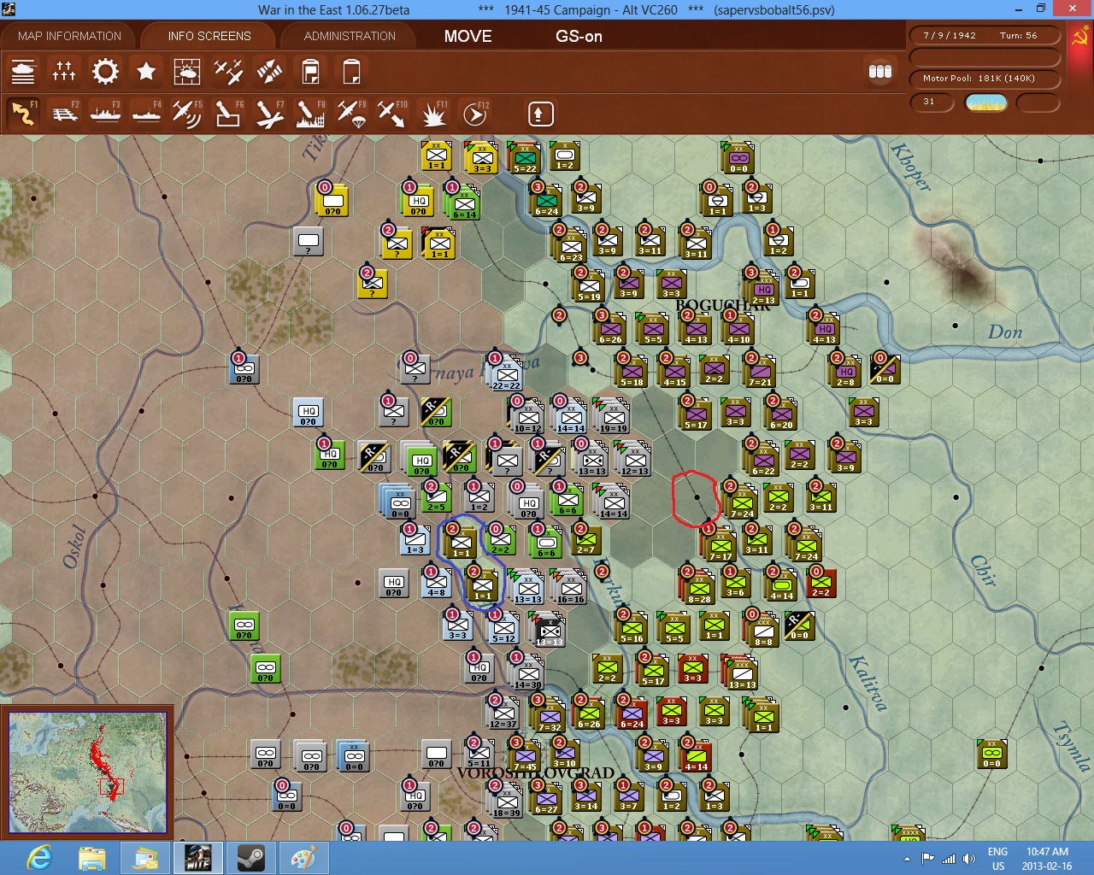This screenshot has height=875, width=1094.
Task: Select the F5 air recon mode
Action: (x=187, y=114)
